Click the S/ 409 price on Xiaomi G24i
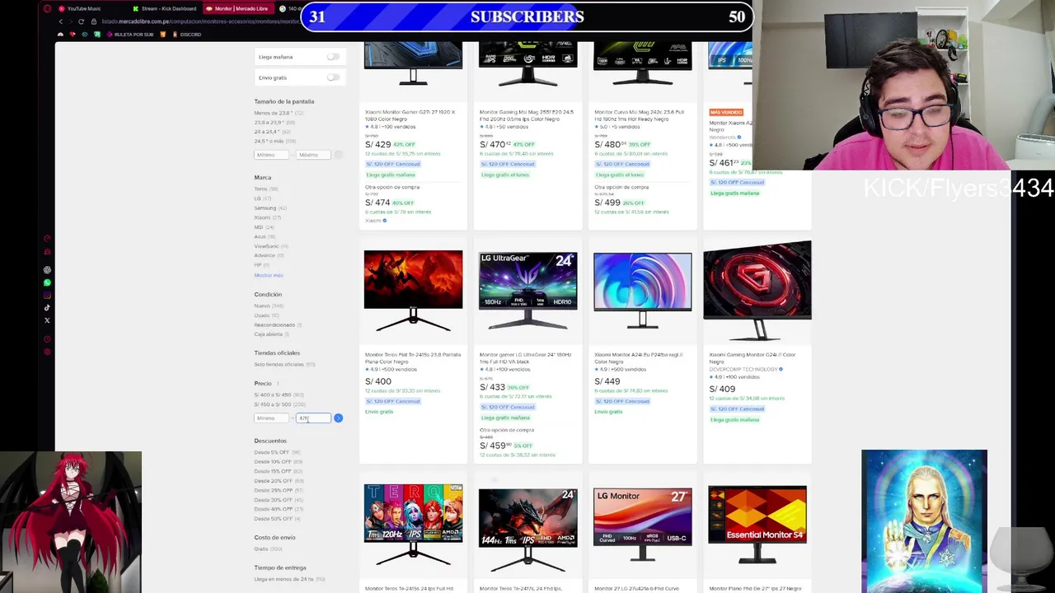The height and width of the screenshot is (593, 1055). [x=722, y=389]
